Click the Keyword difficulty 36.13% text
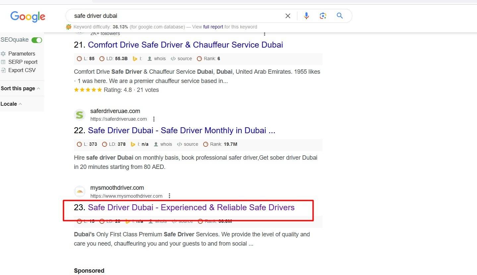The image size is (477, 275). coord(101,27)
